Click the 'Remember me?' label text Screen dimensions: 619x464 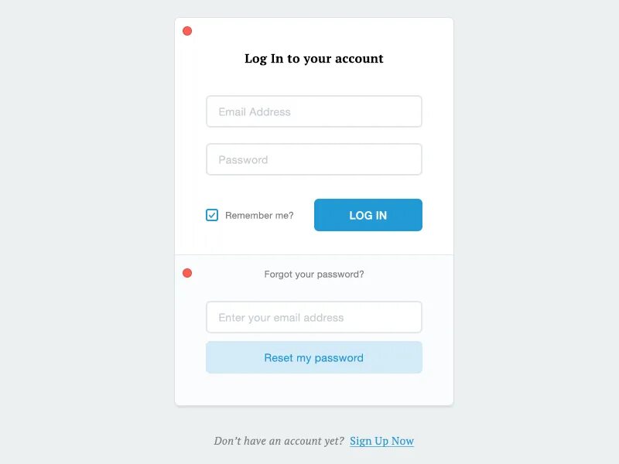click(x=259, y=216)
